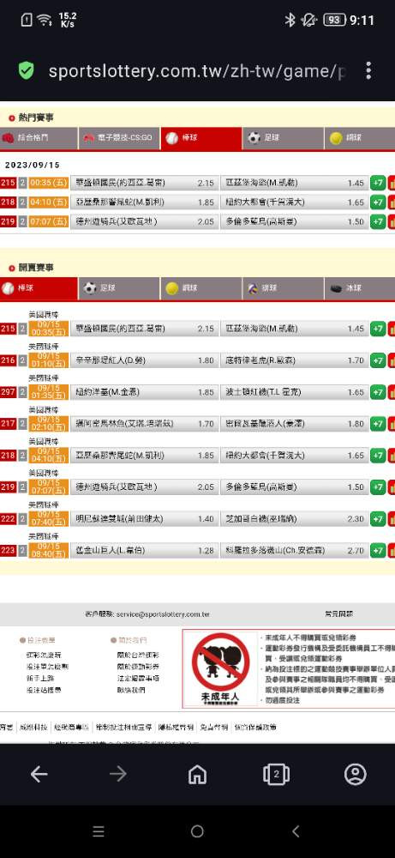This screenshot has width=395, height=858.
Task: Open 免責告知 bottom link
Action: coord(214,728)
